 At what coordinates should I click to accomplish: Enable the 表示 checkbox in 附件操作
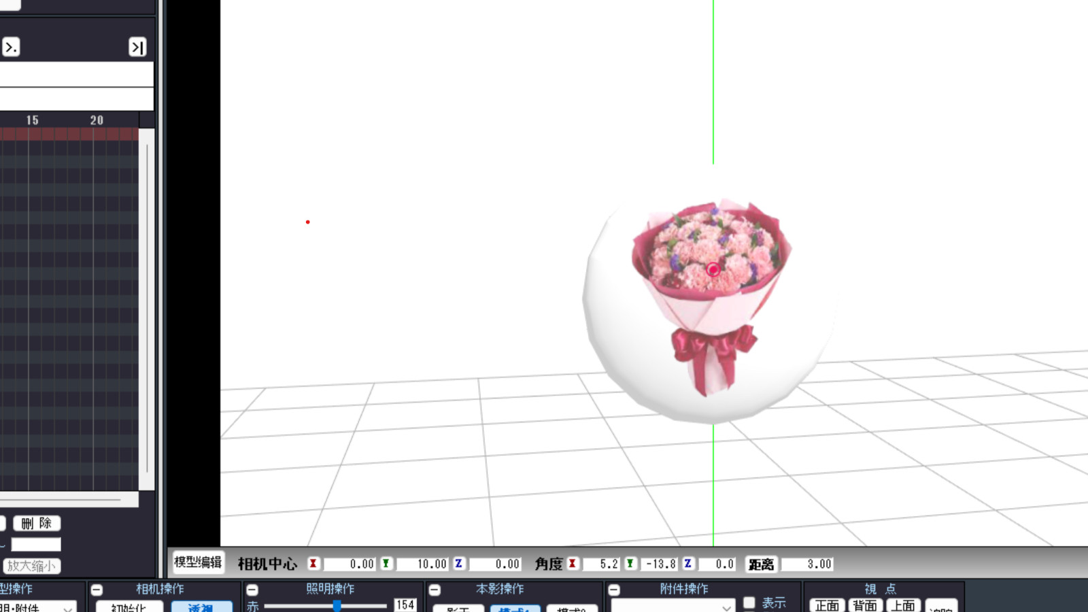pyautogui.click(x=749, y=602)
